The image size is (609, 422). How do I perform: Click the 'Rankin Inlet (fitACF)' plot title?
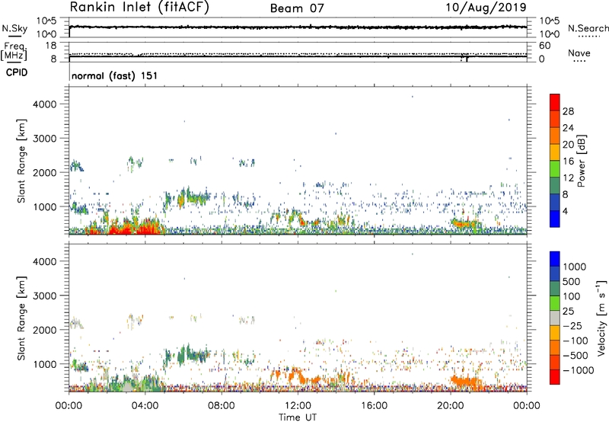(x=139, y=8)
